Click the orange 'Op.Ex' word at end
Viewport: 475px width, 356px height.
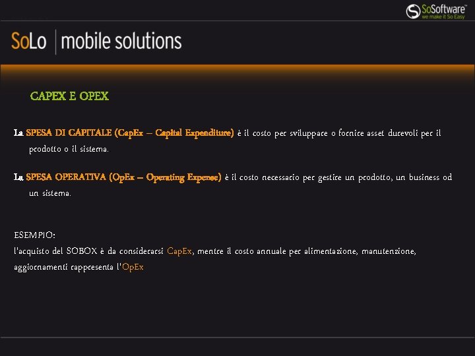pyautogui.click(x=133, y=267)
